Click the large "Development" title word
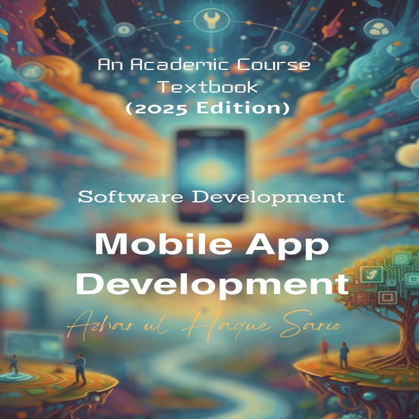The width and height of the screenshot is (419, 419). [x=214, y=283]
